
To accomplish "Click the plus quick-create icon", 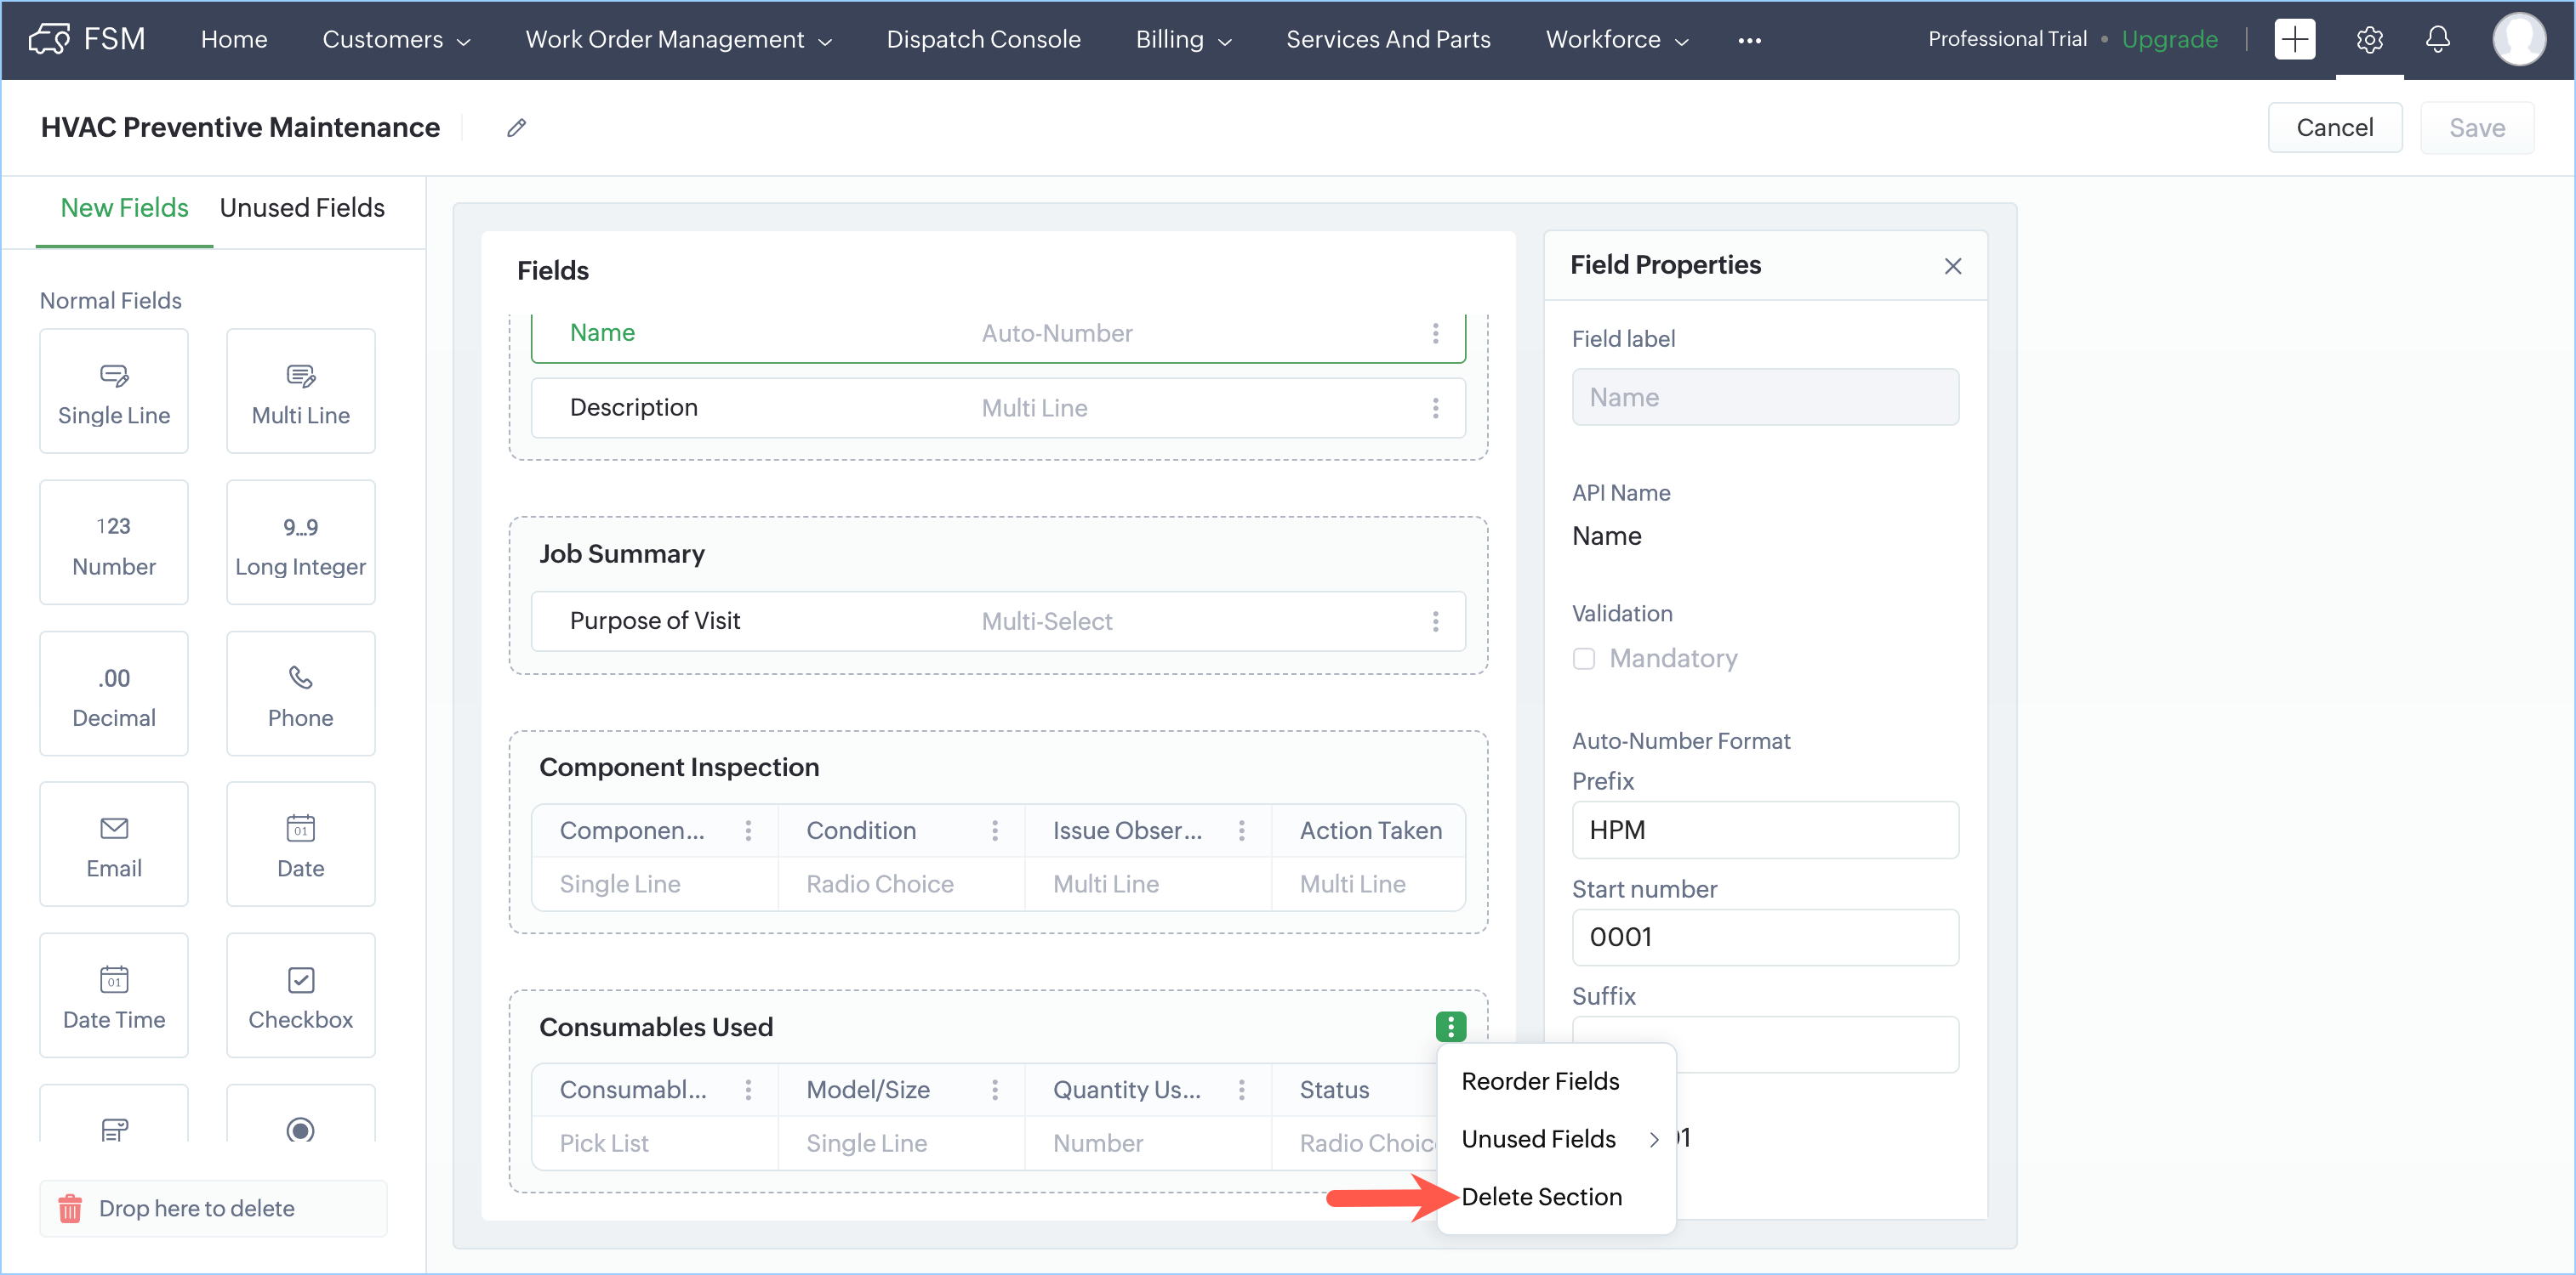I will (x=2294, y=40).
